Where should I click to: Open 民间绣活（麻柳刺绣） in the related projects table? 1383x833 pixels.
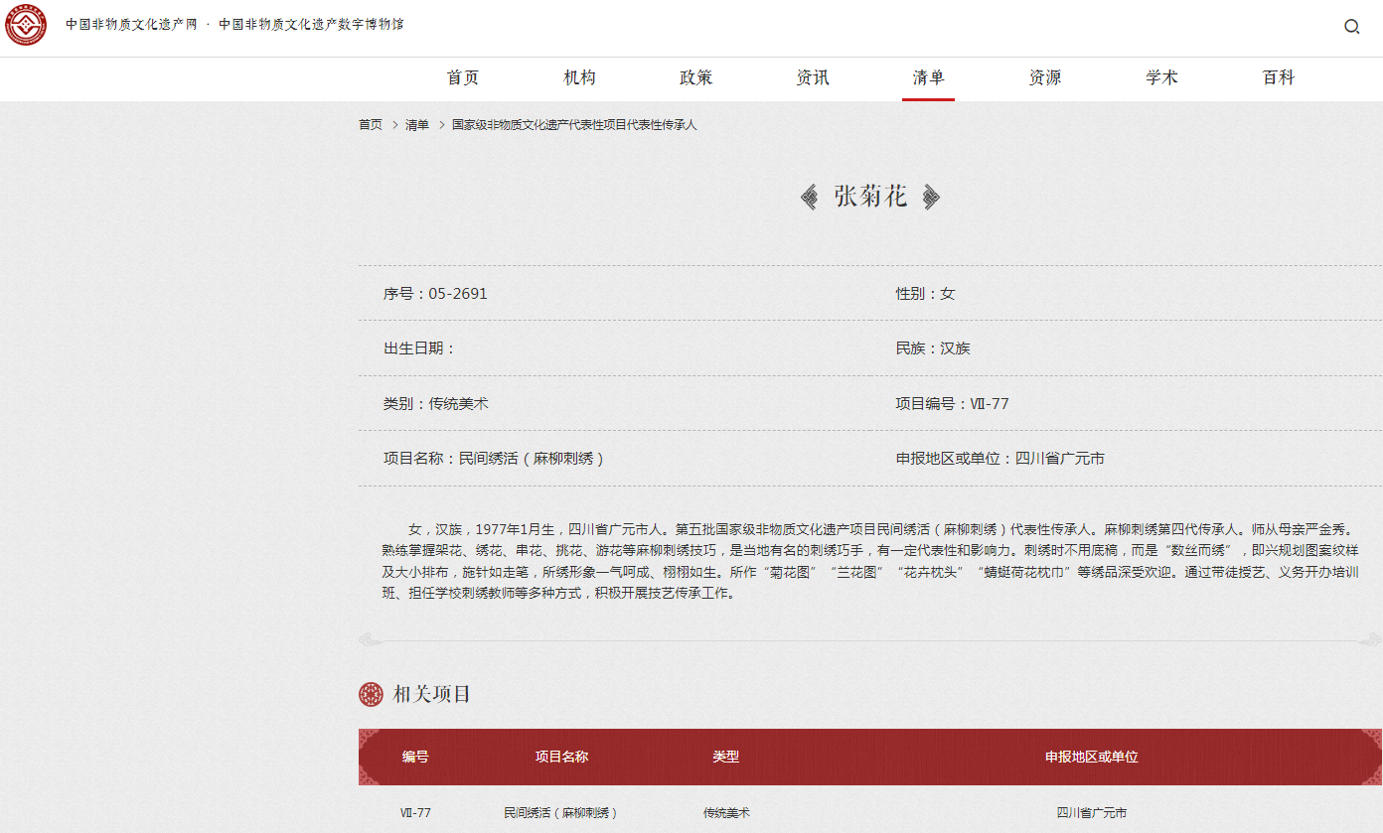coord(560,812)
